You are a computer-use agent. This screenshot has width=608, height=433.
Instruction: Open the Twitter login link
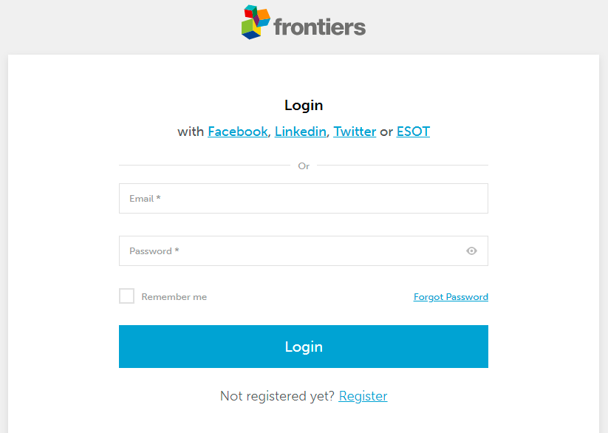click(355, 132)
